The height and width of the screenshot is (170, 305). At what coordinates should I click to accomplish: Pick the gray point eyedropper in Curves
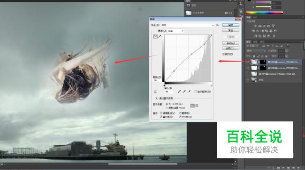point(184,92)
